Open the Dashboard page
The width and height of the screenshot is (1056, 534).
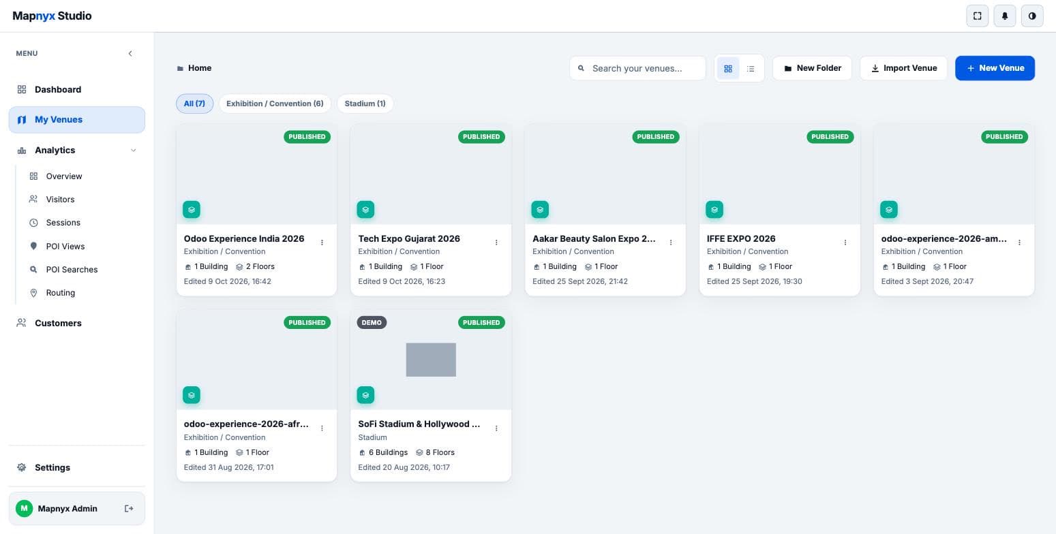[x=77, y=89]
